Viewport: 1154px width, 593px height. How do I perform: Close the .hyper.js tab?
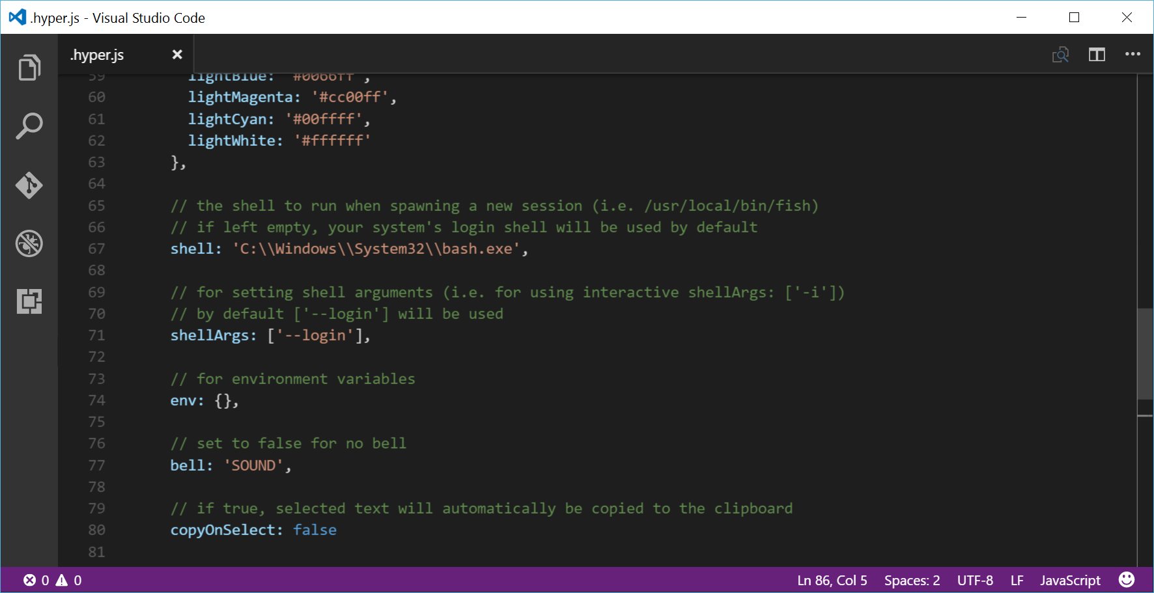176,55
